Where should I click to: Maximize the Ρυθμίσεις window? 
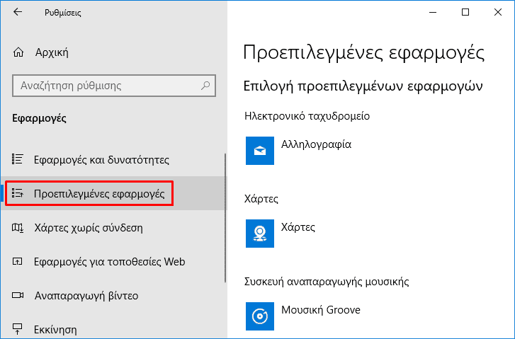point(465,12)
